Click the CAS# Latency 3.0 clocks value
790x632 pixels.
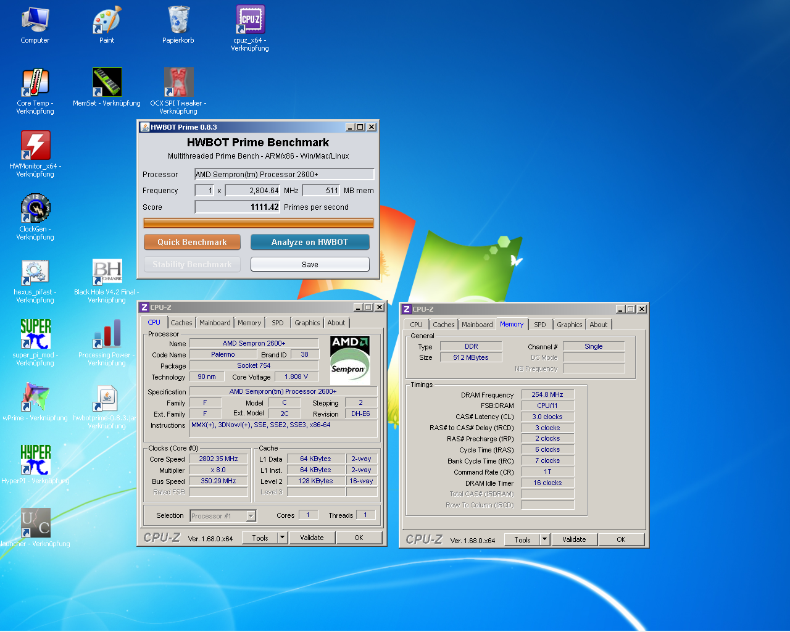(547, 417)
